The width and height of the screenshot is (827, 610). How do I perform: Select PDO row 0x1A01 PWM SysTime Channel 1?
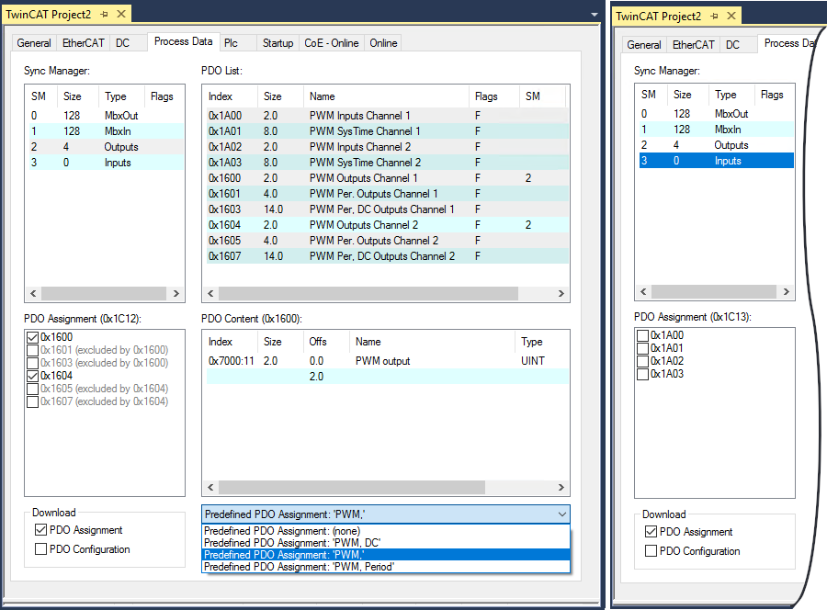click(387, 131)
